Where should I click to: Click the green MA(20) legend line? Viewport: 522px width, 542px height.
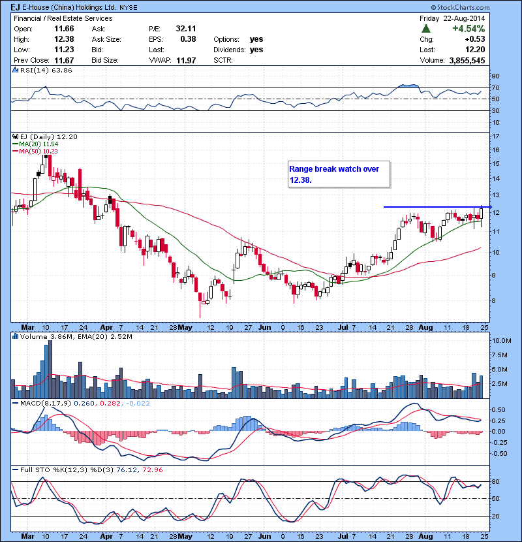15,144
